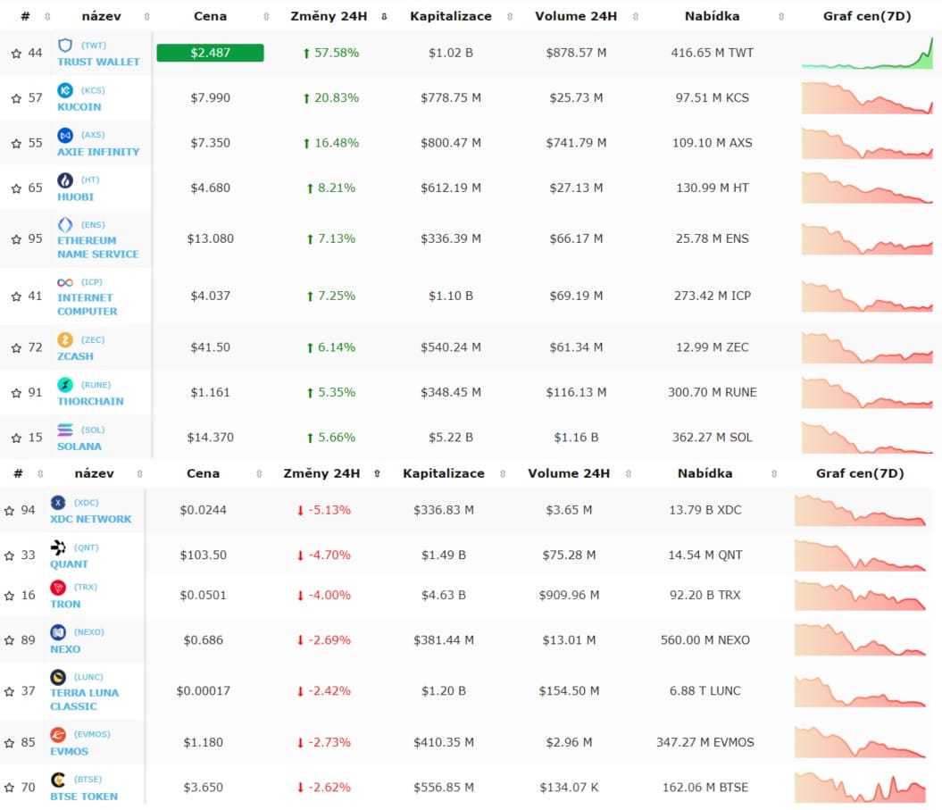Screen dimensions: 942x810
Task: Favorite Trust Wallet with its star
Action: pyautogui.click(x=16, y=54)
